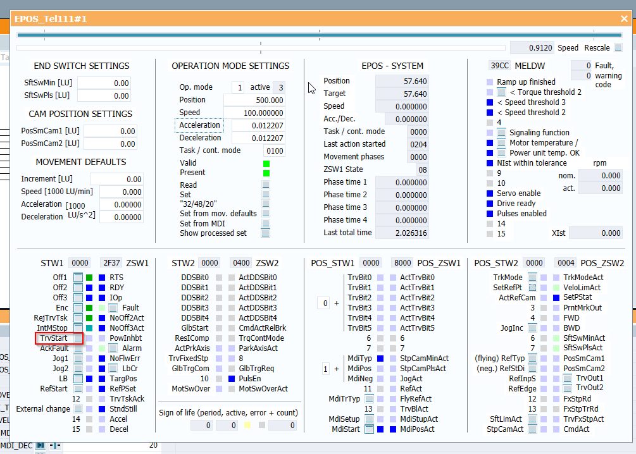Click the Power unit temp. OK button
This screenshot has height=454, width=636.
pyautogui.click(x=502, y=153)
